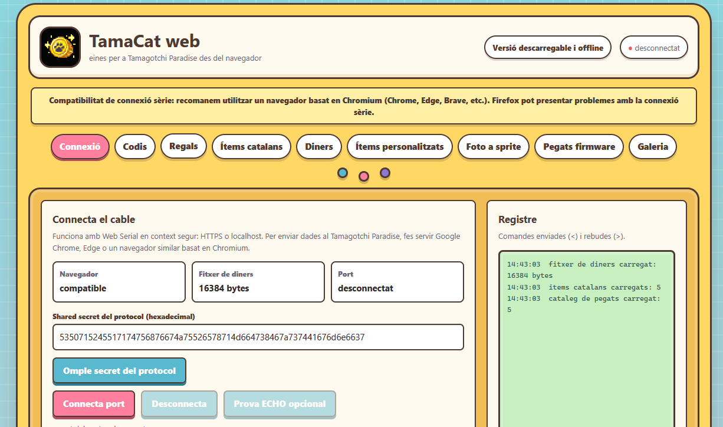Screen dimensions: 723x427
Task: Go to the Diners tab
Action: pyautogui.click(x=319, y=147)
